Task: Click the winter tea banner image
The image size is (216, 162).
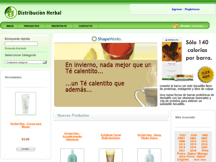Action: 106,75
